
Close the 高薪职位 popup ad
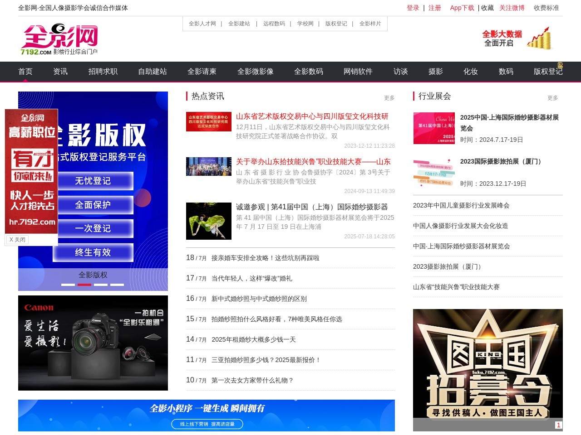[17, 239]
